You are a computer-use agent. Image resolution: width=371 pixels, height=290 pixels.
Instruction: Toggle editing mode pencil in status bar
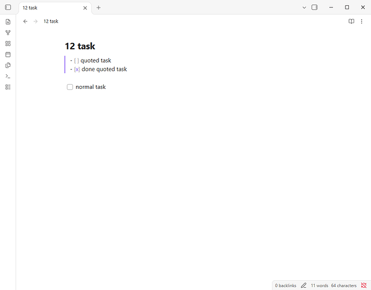[304, 285]
